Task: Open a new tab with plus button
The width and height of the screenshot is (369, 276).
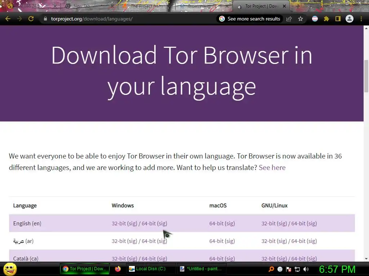Action: click(x=298, y=6)
